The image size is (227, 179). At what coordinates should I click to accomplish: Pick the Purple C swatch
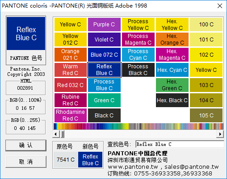pyautogui.click(x=104, y=25)
